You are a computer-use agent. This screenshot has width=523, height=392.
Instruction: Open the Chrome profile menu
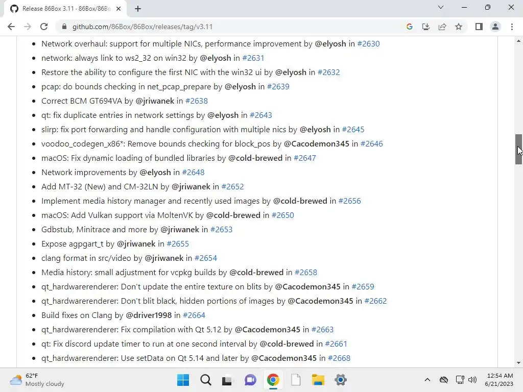(495, 27)
